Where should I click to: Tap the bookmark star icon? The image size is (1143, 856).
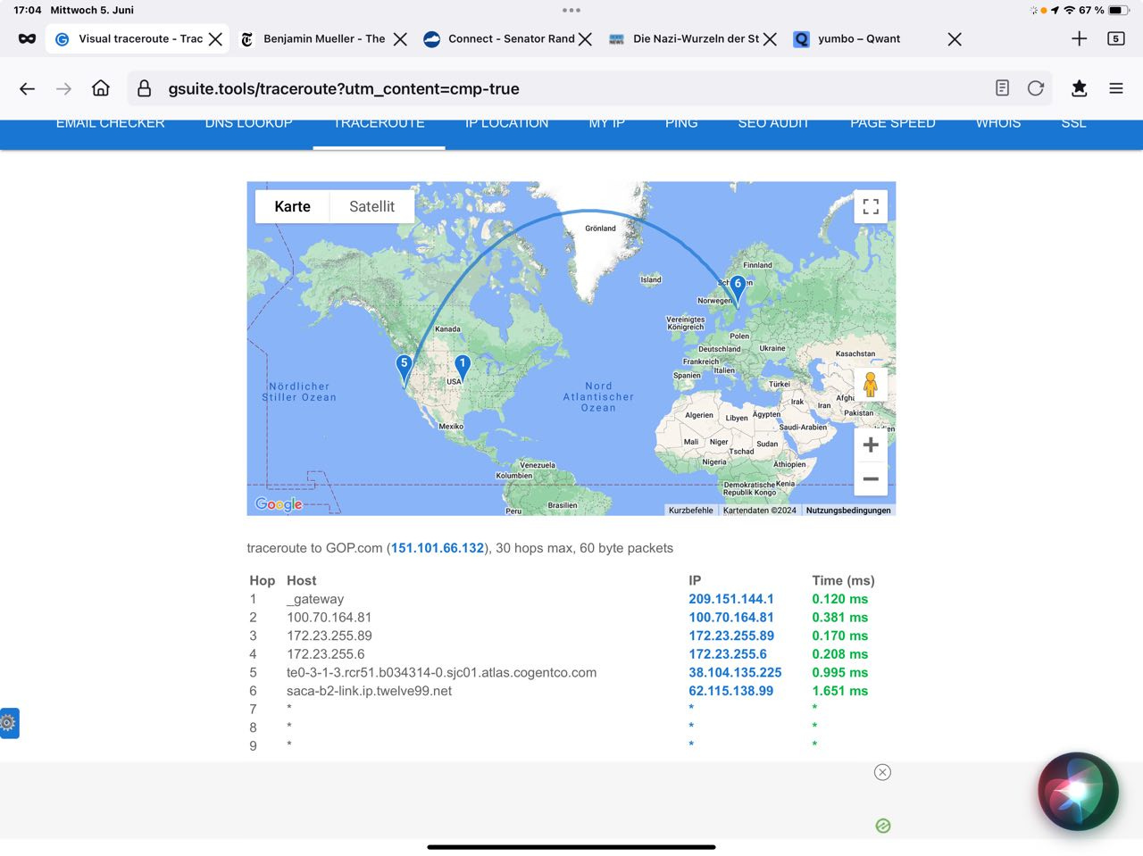[x=1079, y=87]
